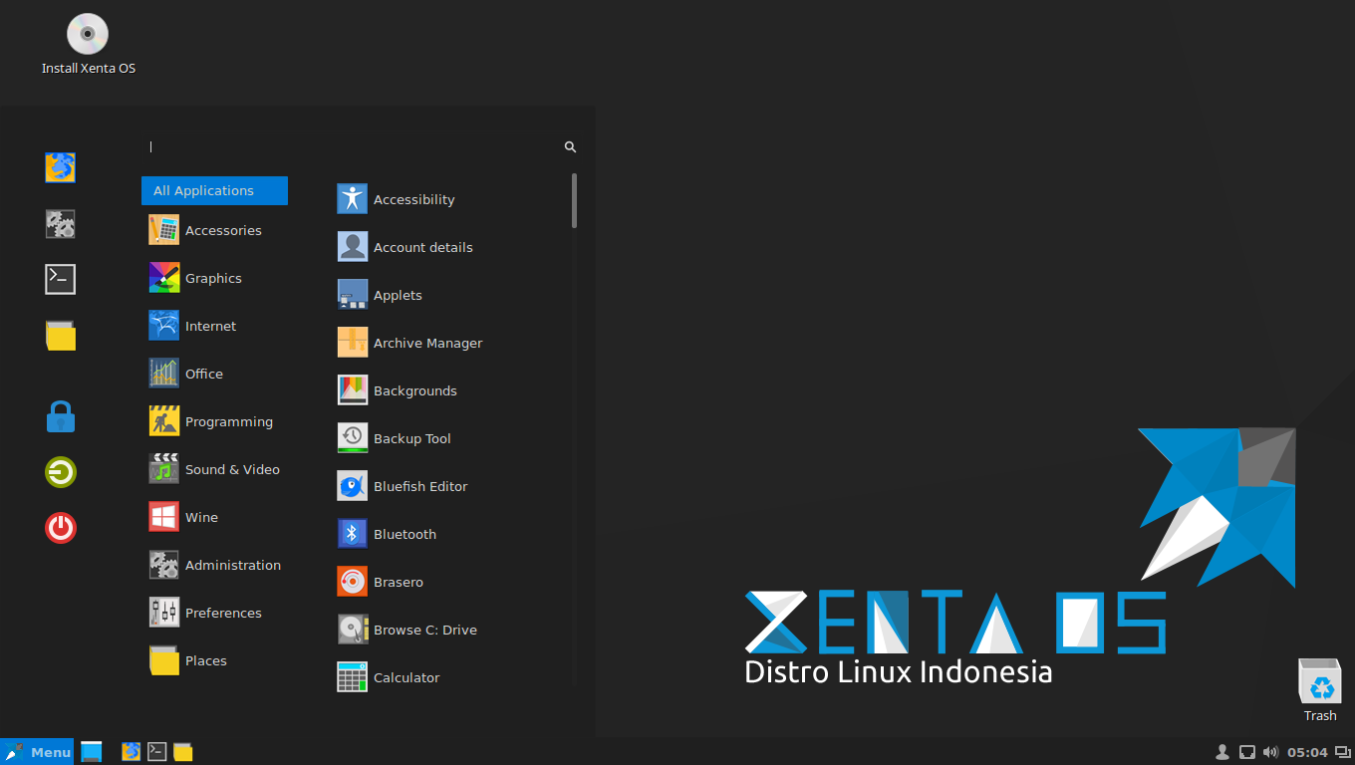This screenshot has width=1355, height=765.
Task: Open the user applet in the system tray
Action: point(1222,752)
